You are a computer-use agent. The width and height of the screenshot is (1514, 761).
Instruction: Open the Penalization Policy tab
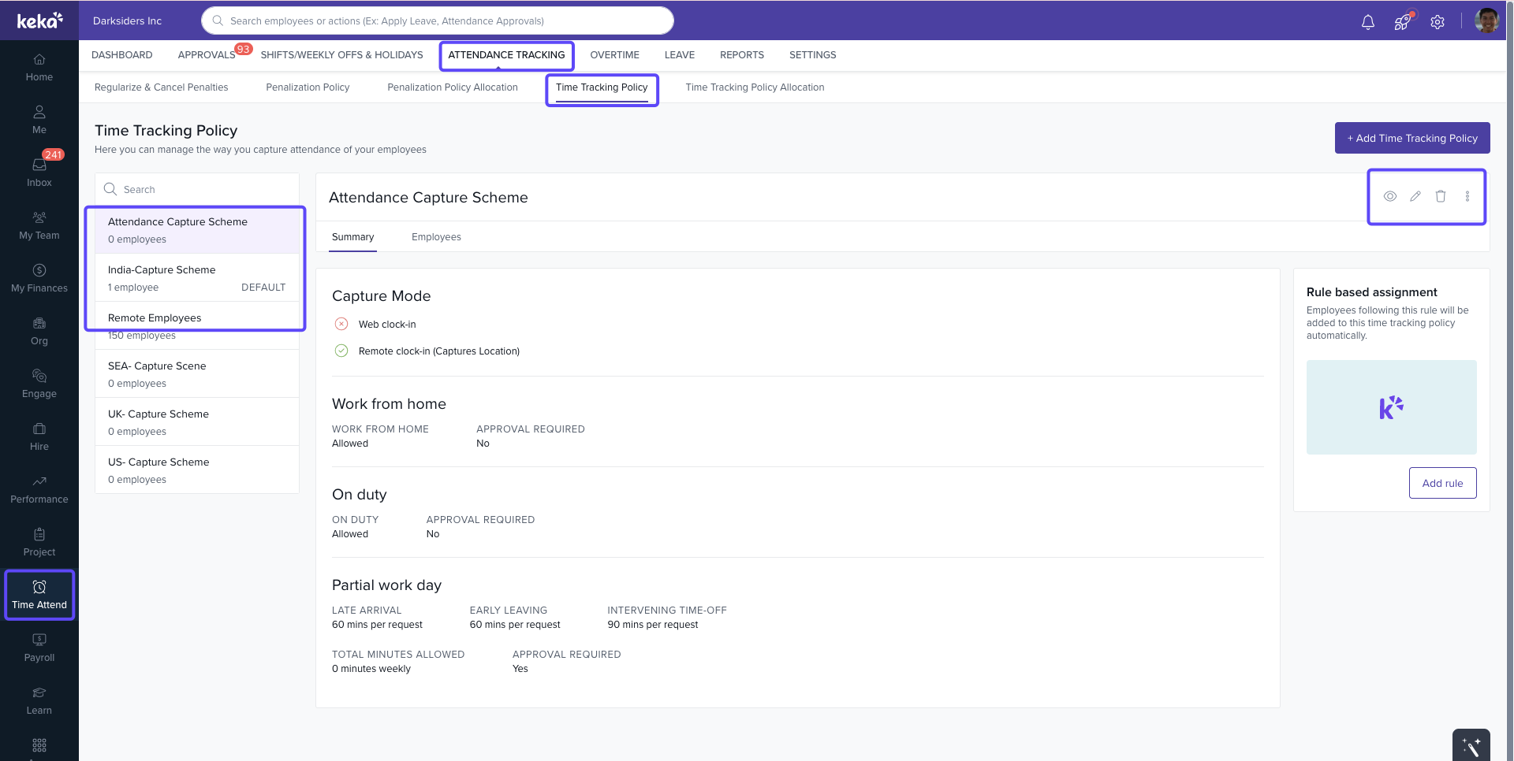coord(308,87)
